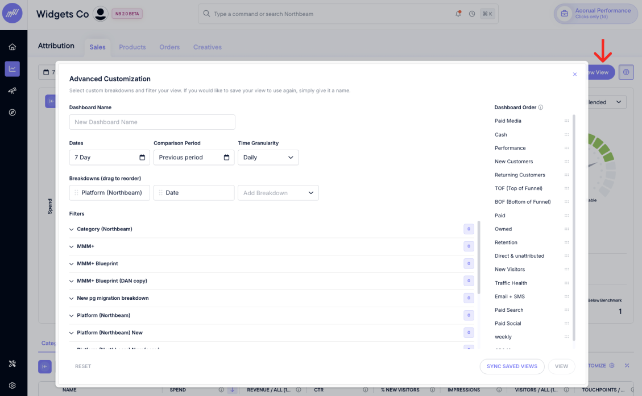Select BOF (Bottom of Funnel) item
This screenshot has width=642, height=396.
click(523, 202)
